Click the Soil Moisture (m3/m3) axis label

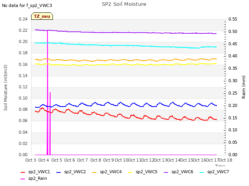[x=5, y=88]
